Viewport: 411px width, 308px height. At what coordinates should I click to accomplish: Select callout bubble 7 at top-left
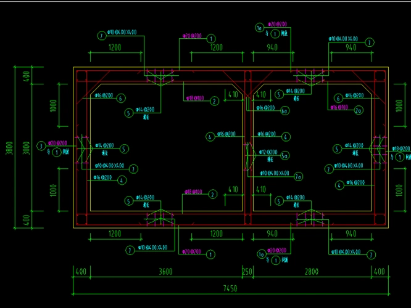[x=101, y=36]
